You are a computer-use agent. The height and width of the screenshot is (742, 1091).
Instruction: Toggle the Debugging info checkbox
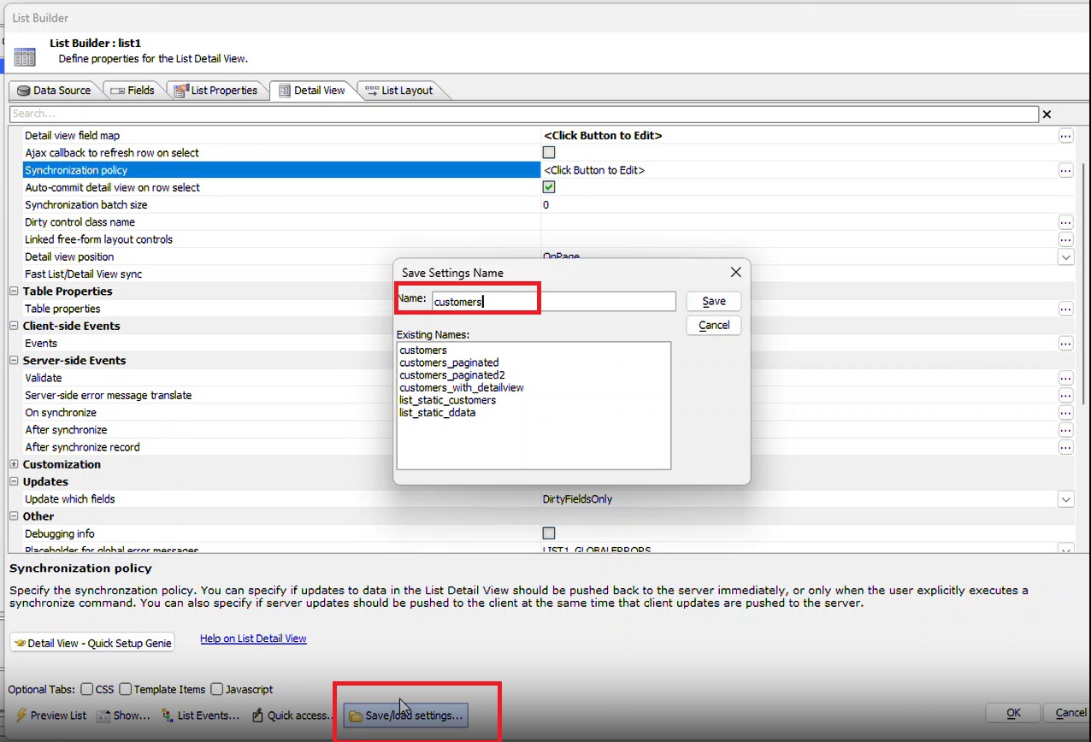[549, 533]
